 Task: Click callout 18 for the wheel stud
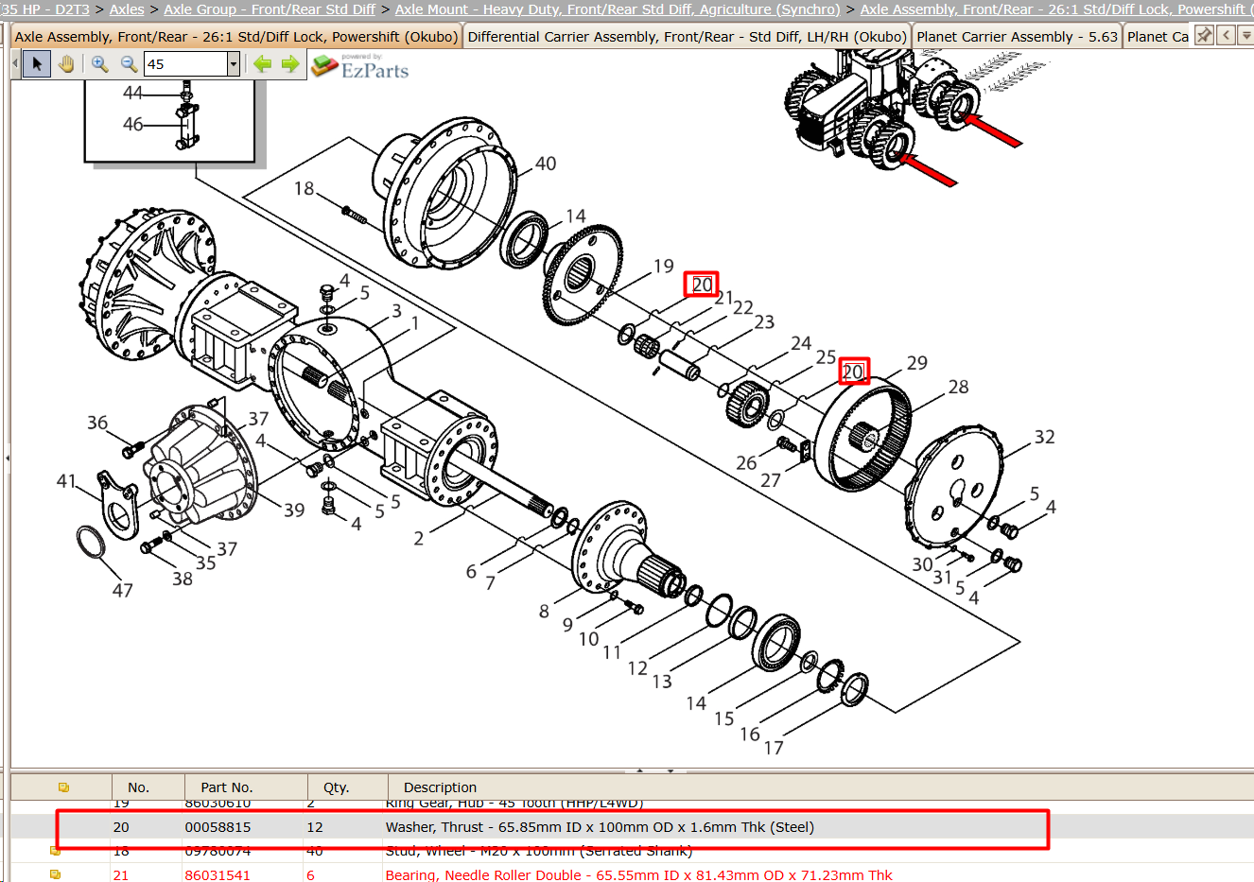(x=304, y=188)
